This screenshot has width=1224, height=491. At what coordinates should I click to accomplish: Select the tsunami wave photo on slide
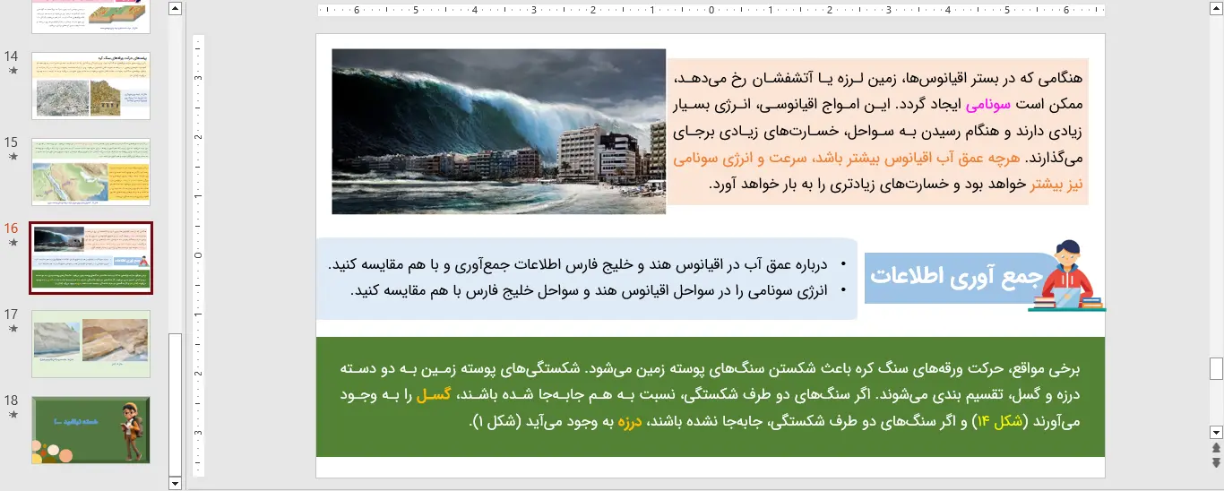tap(498, 132)
